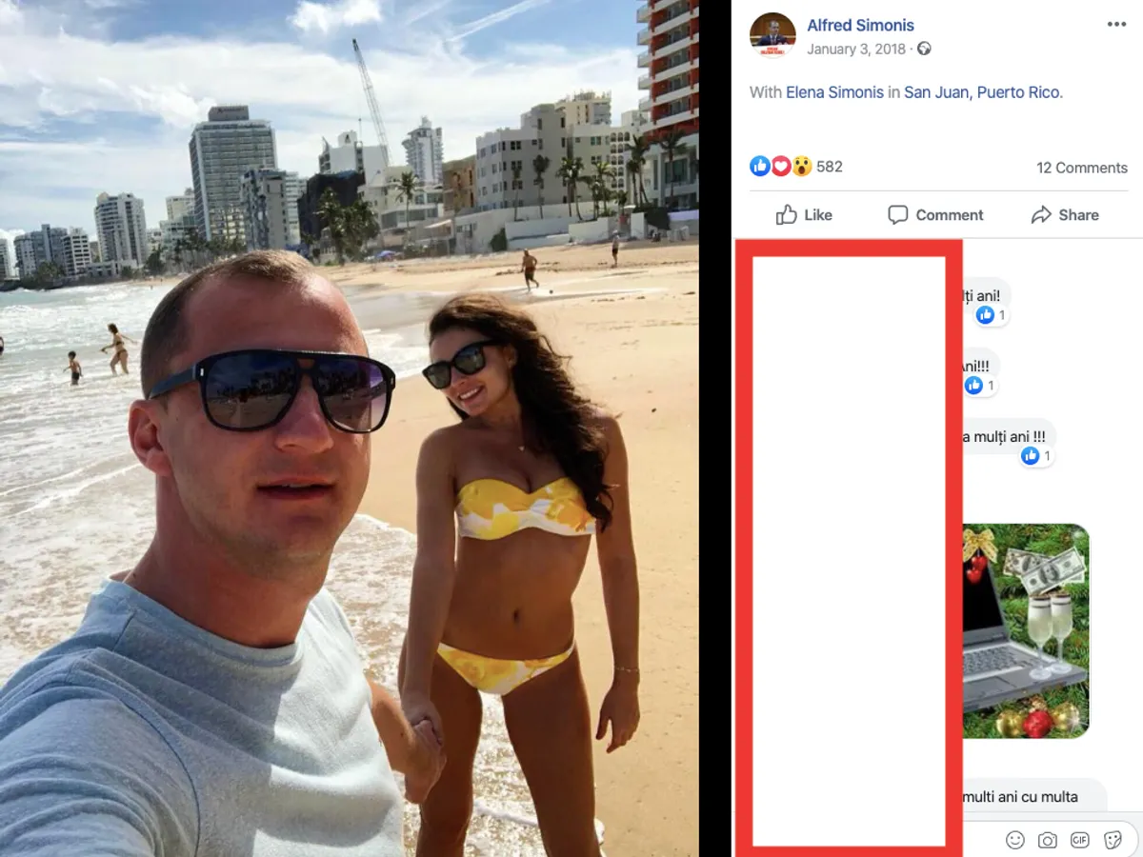The image size is (1143, 857).
Task: Open Alfred Simonis profile name link
Action: point(860,26)
